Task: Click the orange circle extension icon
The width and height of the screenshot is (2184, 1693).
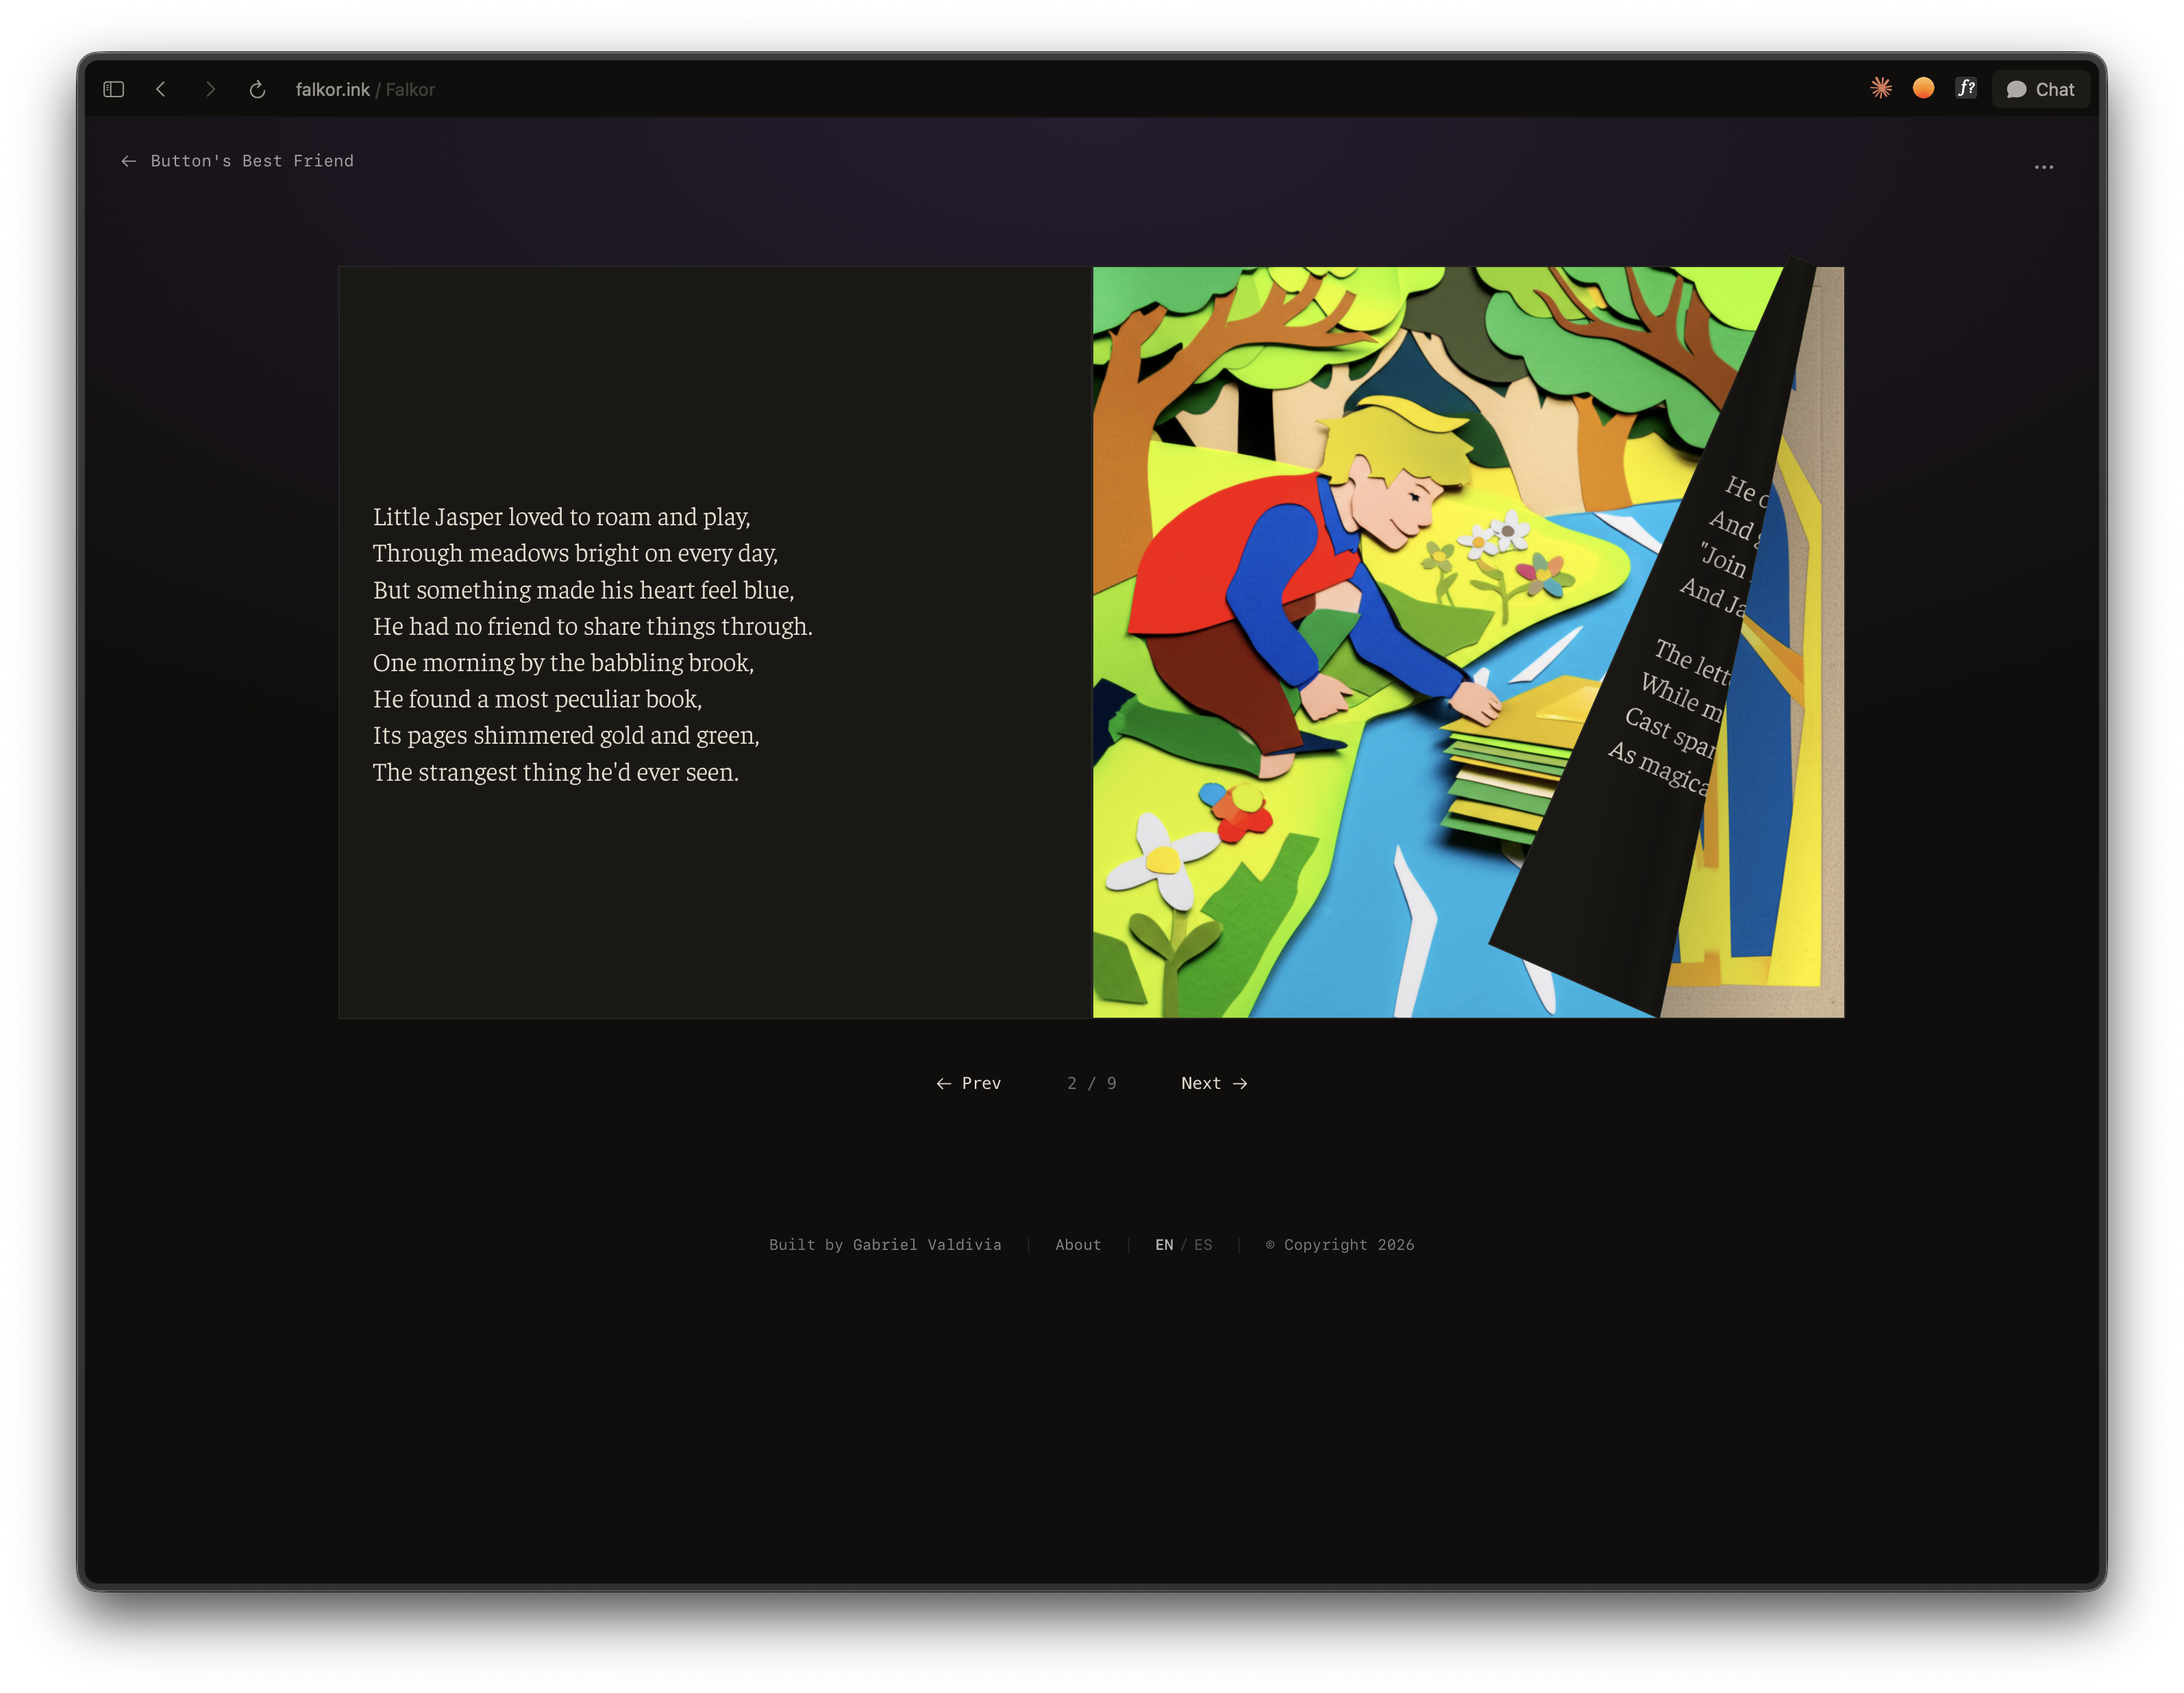Action: [x=1923, y=88]
